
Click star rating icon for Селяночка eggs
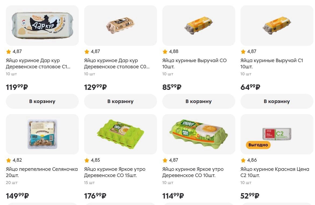tap(9, 160)
